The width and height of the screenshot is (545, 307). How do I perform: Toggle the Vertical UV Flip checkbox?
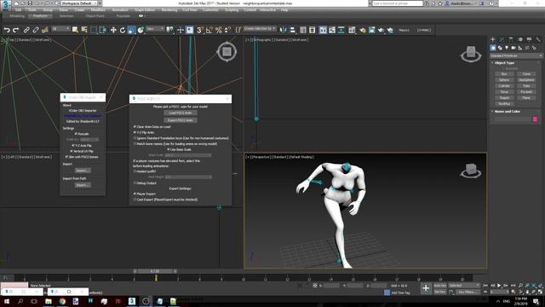point(72,152)
